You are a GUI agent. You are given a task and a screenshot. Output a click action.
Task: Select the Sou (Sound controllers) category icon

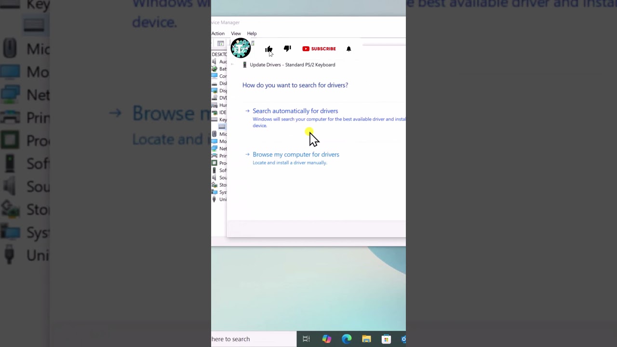(x=214, y=177)
